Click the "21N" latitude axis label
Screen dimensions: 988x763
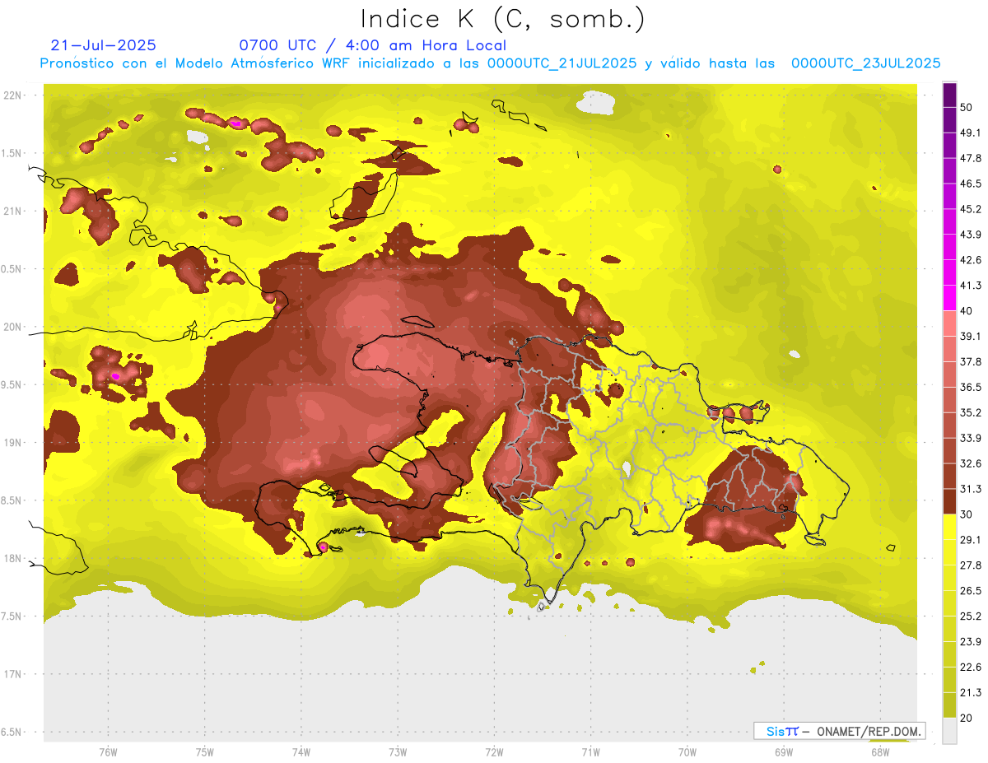tap(12, 211)
